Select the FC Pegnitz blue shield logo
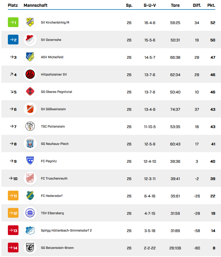Image resolution: width=221 pixels, height=257 pixels. [30, 161]
